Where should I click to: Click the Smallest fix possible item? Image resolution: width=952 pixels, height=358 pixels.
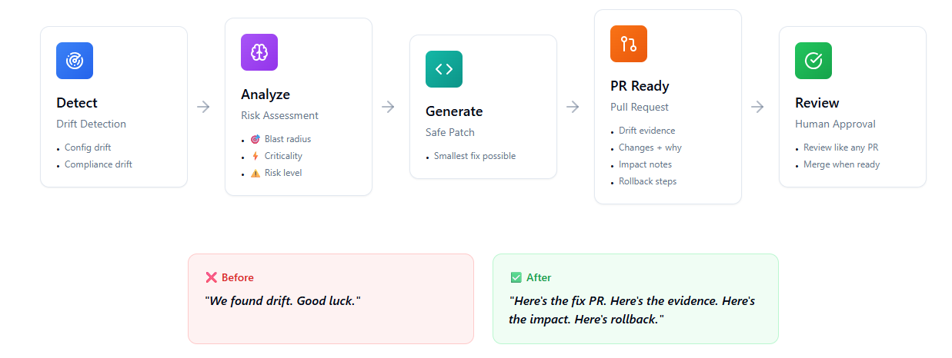[x=475, y=156]
